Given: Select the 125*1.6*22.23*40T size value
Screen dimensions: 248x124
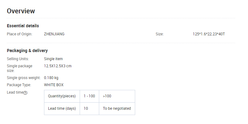Looking at the screenshot, I should coord(209,34).
